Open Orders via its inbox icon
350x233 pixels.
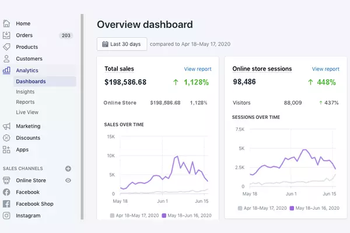coord(6,36)
